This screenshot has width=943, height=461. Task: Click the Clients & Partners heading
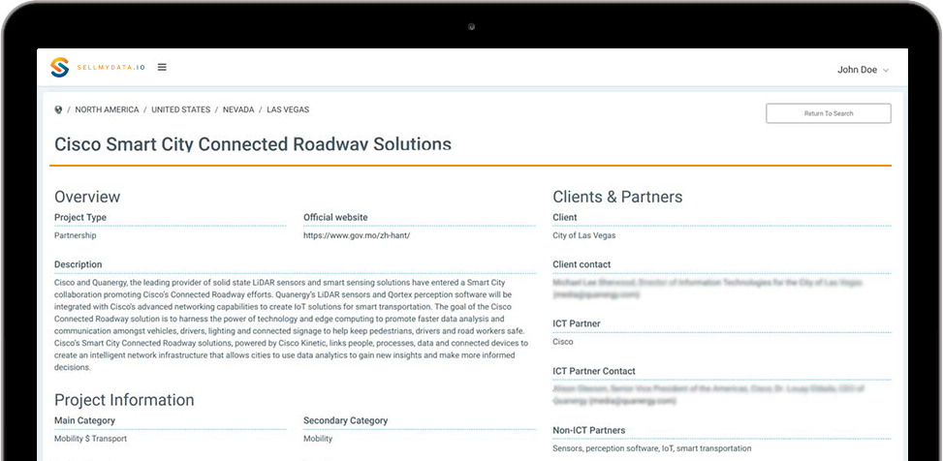click(617, 197)
